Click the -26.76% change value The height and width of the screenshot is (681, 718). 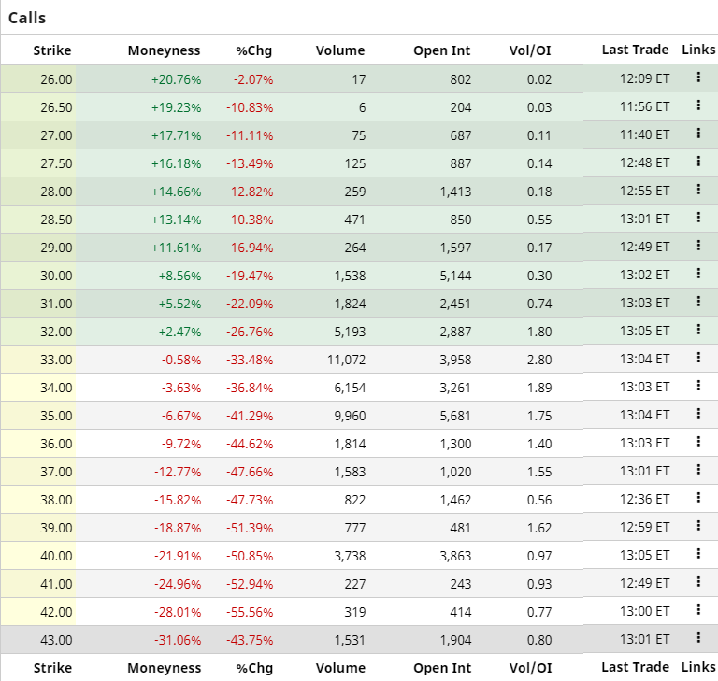click(x=250, y=332)
